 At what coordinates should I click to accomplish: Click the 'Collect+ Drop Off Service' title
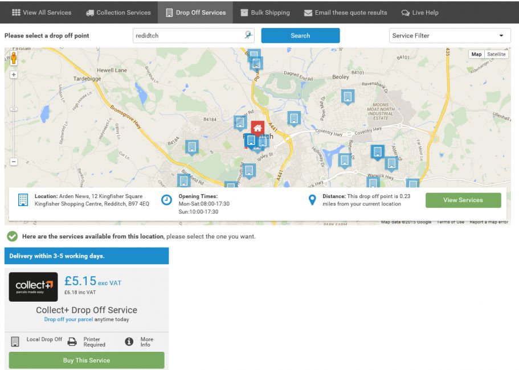click(87, 310)
